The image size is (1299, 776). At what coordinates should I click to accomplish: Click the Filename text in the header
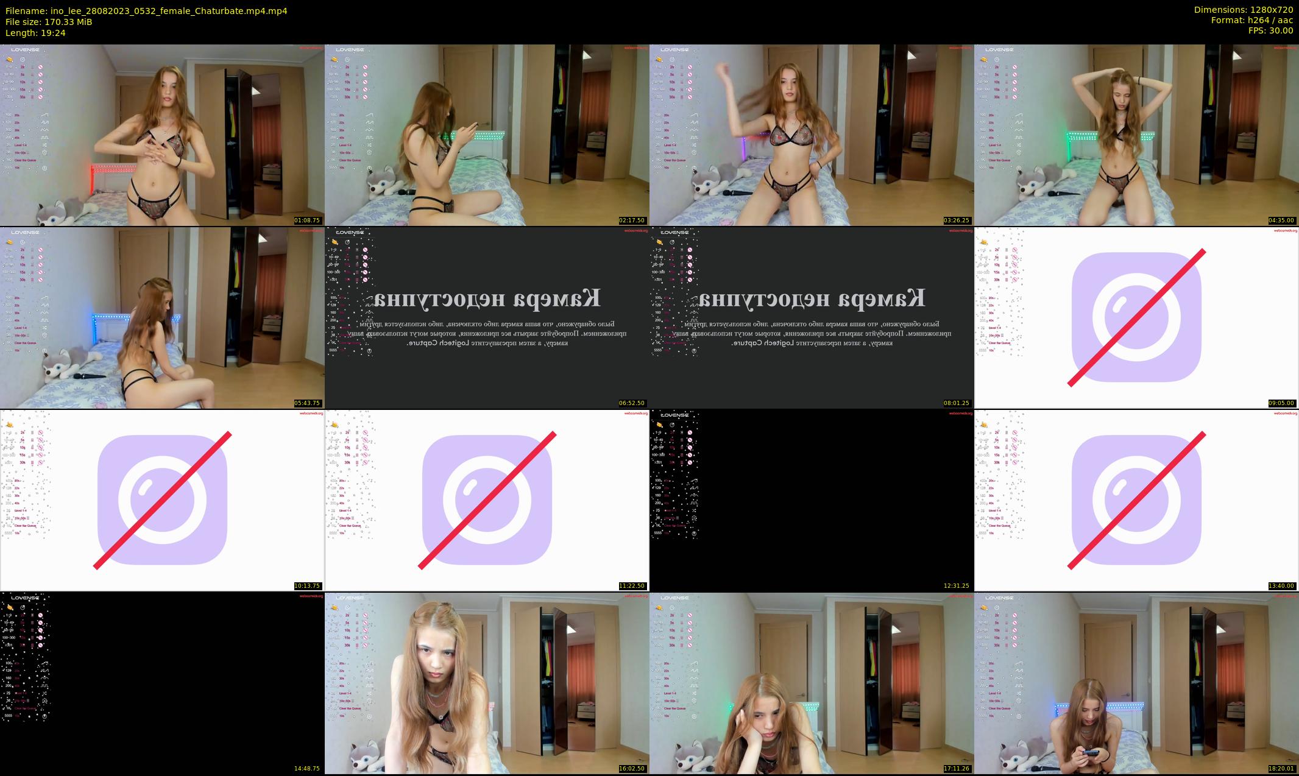coord(146,11)
